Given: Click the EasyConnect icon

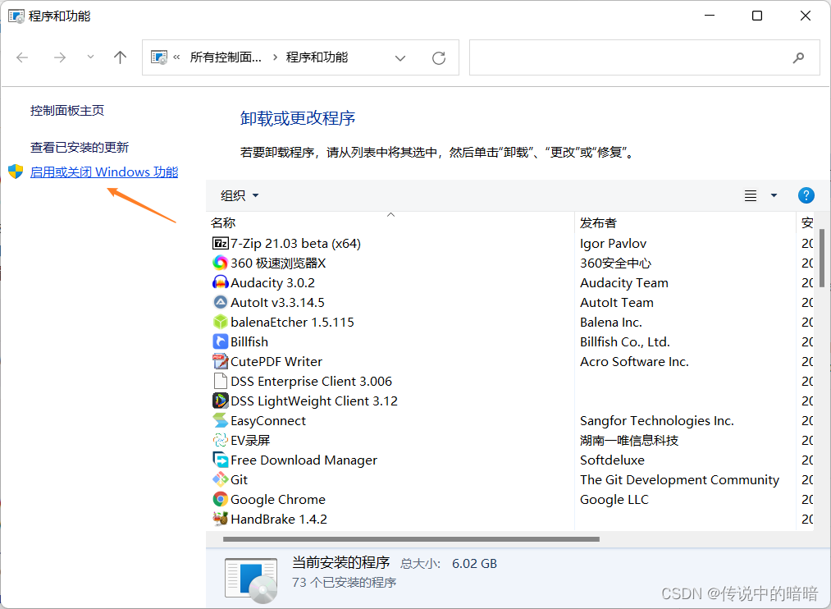Looking at the screenshot, I should coord(220,420).
